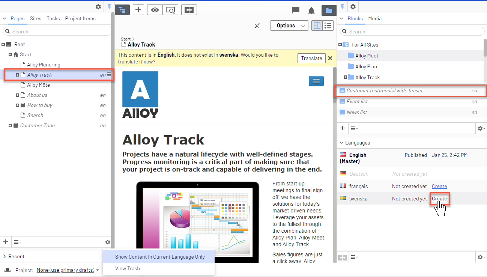Click the page tree Search field
This screenshot has height=277, width=487.
[57, 32]
